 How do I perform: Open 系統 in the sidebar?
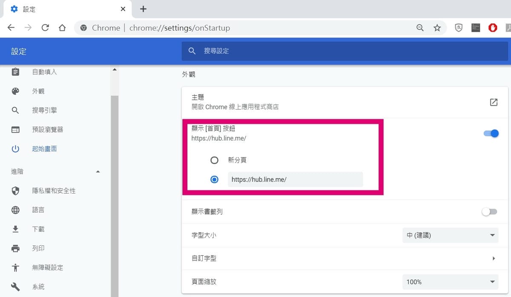(x=38, y=287)
